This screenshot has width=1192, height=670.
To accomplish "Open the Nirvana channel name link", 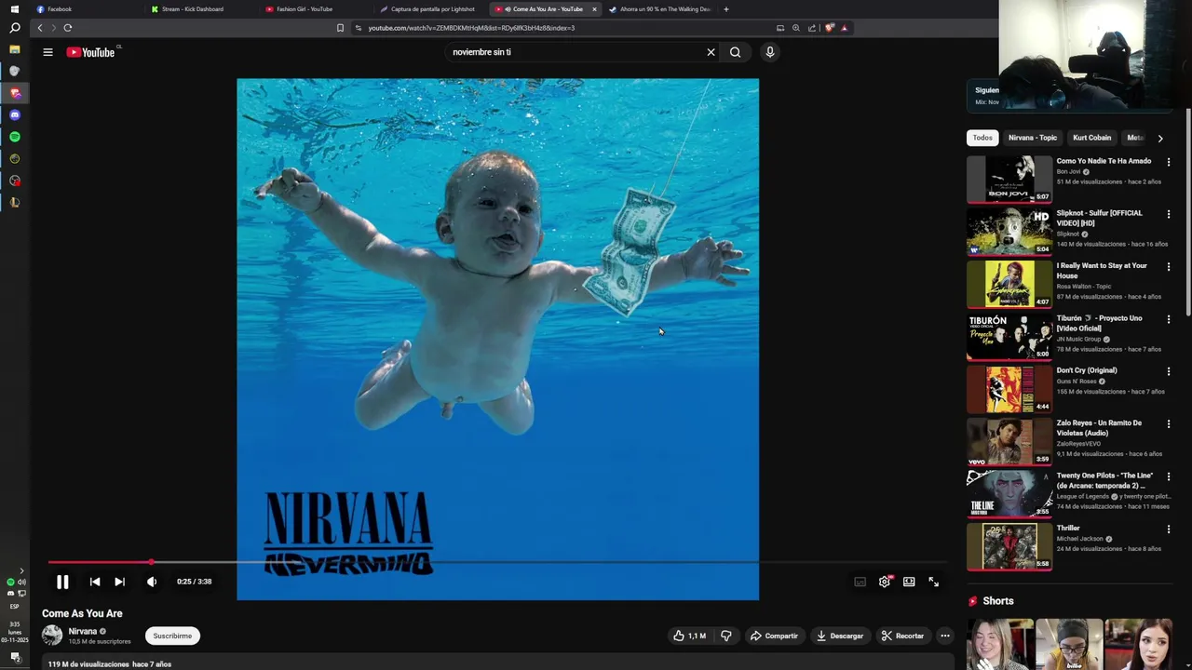I will pyautogui.click(x=83, y=631).
